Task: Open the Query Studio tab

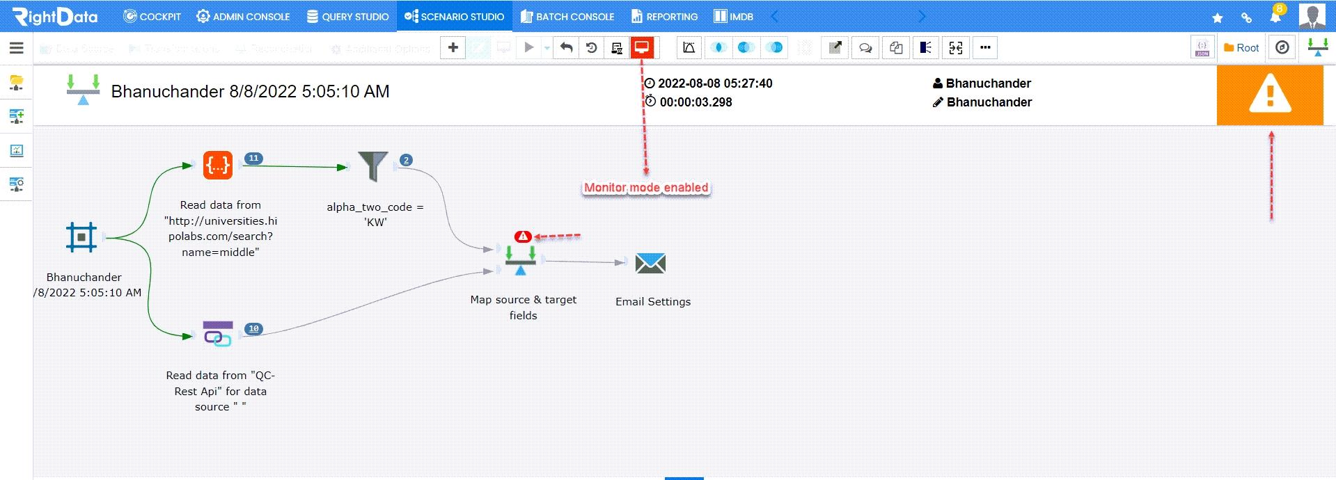Action: (x=347, y=17)
